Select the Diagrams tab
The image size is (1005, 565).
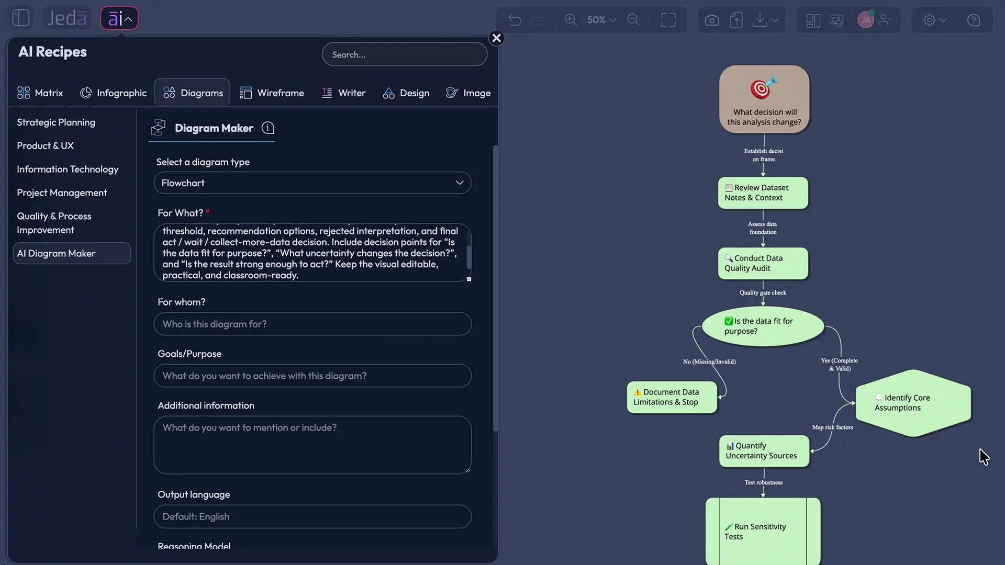[192, 93]
